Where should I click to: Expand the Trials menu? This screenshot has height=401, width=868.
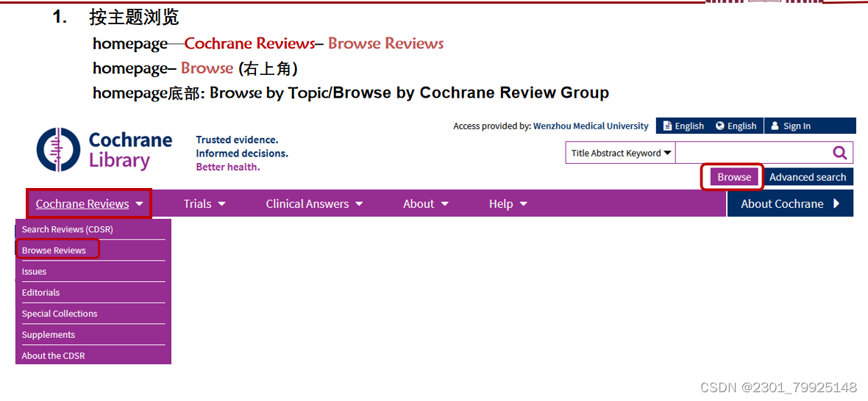pos(204,204)
